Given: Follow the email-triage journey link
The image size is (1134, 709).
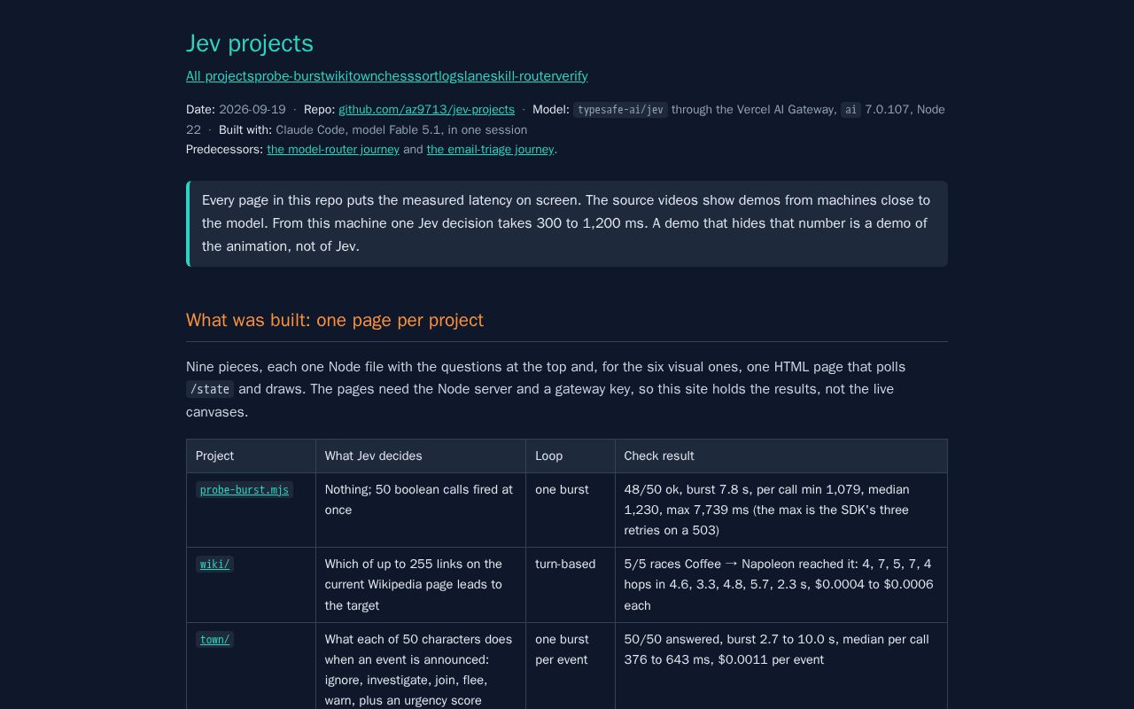Looking at the screenshot, I should 490,150.
